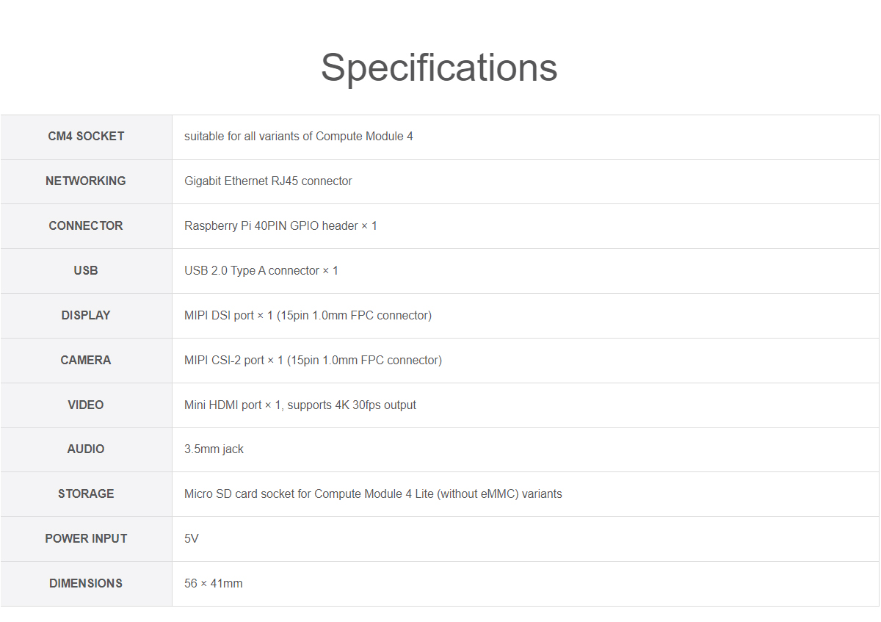The height and width of the screenshot is (622, 881).
Task: Click the AUDIO row label
Action: coord(86,449)
